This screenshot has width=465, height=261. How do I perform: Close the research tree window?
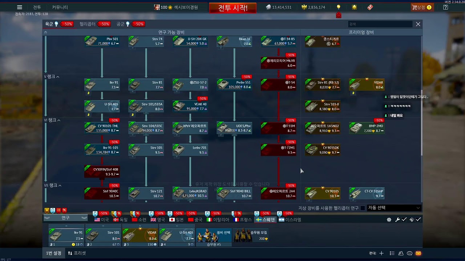(418, 24)
